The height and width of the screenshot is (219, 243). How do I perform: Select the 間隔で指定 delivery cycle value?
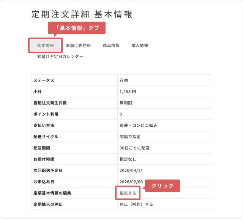[130, 137]
